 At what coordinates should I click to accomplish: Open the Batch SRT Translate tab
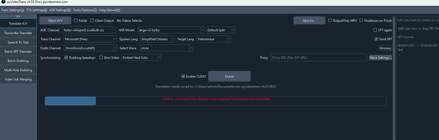click(x=18, y=52)
